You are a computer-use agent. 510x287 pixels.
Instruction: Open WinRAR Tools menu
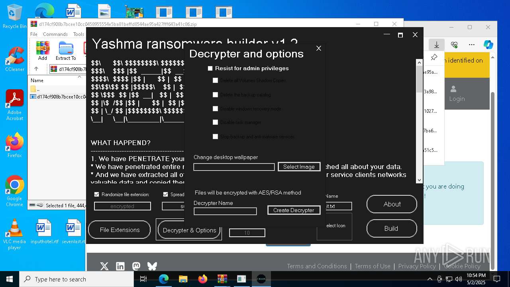[x=78, y=34]
